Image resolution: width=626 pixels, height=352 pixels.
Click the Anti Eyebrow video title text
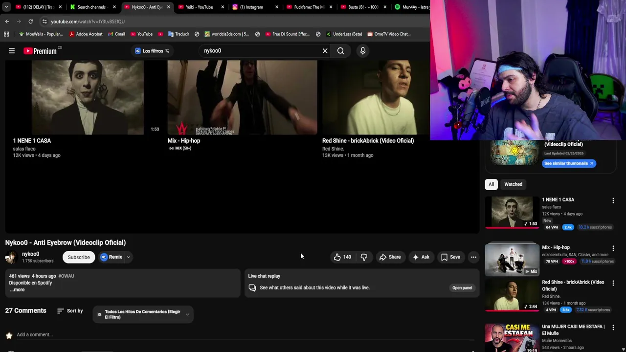pos(66,242)
